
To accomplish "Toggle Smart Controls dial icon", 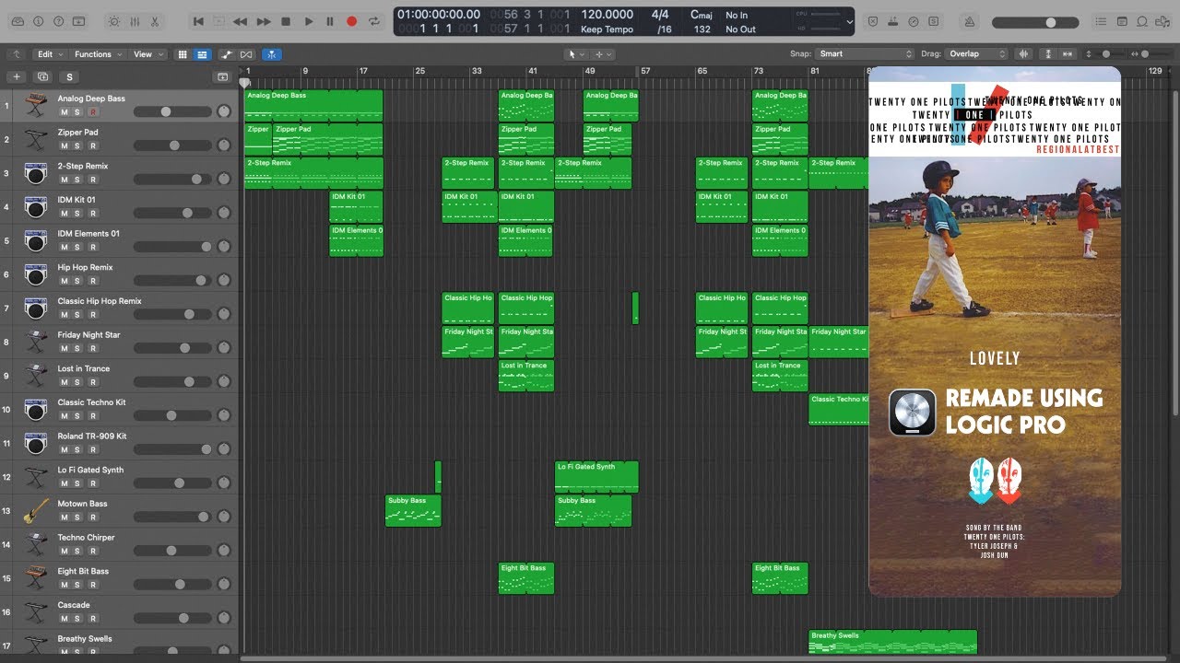I will [114, 21].
